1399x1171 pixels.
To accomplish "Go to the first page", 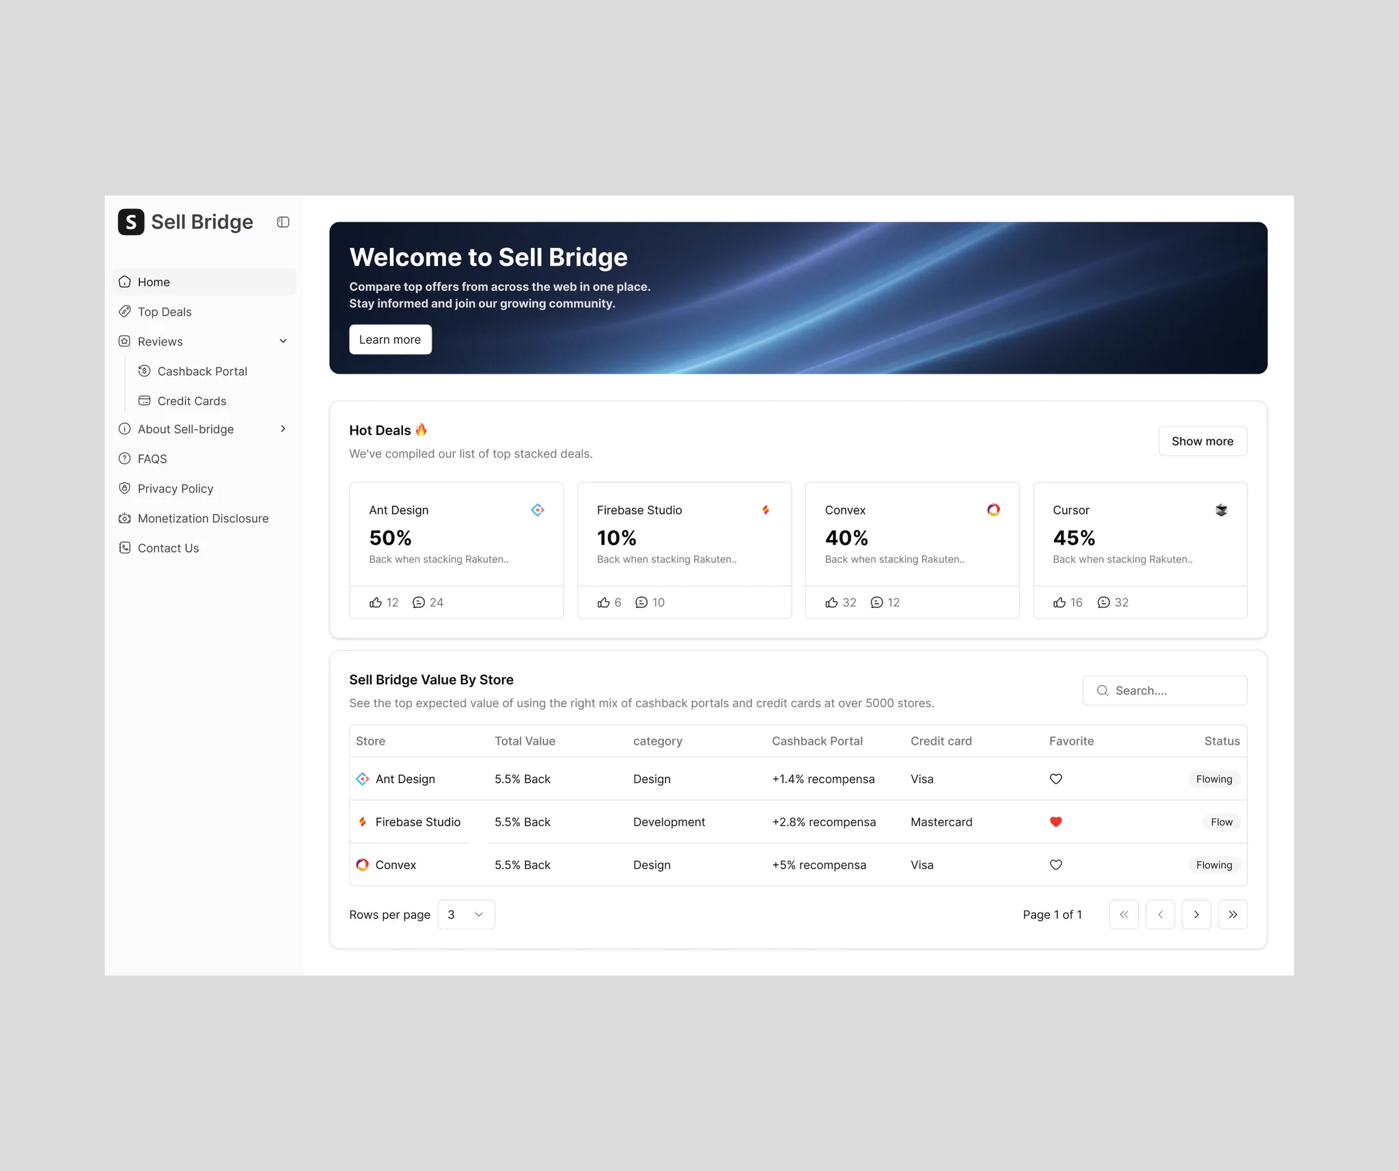I will point(1124,915).
